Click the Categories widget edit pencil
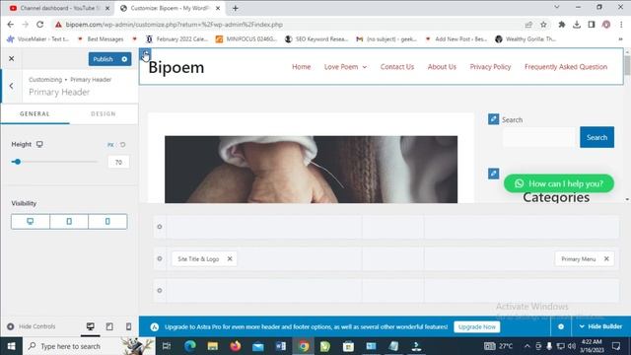Image resolution: width=631 pixels, height=355 pixels. tap(493, 174)
